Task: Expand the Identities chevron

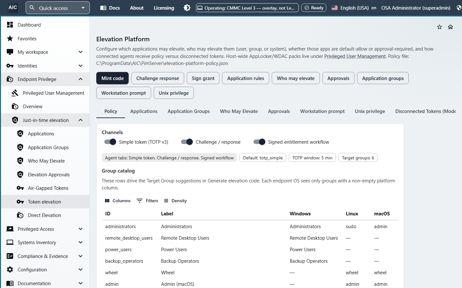Action: click(x=81, y=66)
